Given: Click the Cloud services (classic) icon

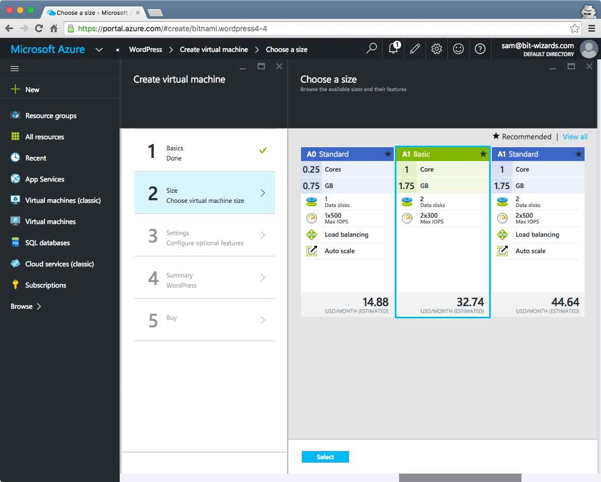Looking at the screenshot, I should point(15,263).
